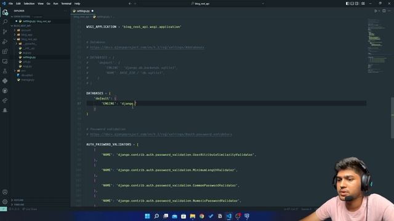The height and width of the screenshot is (221, 394).
Task: Click the editor vertical scrollbar
Action: pyautogui.click(x=392, y=118)
